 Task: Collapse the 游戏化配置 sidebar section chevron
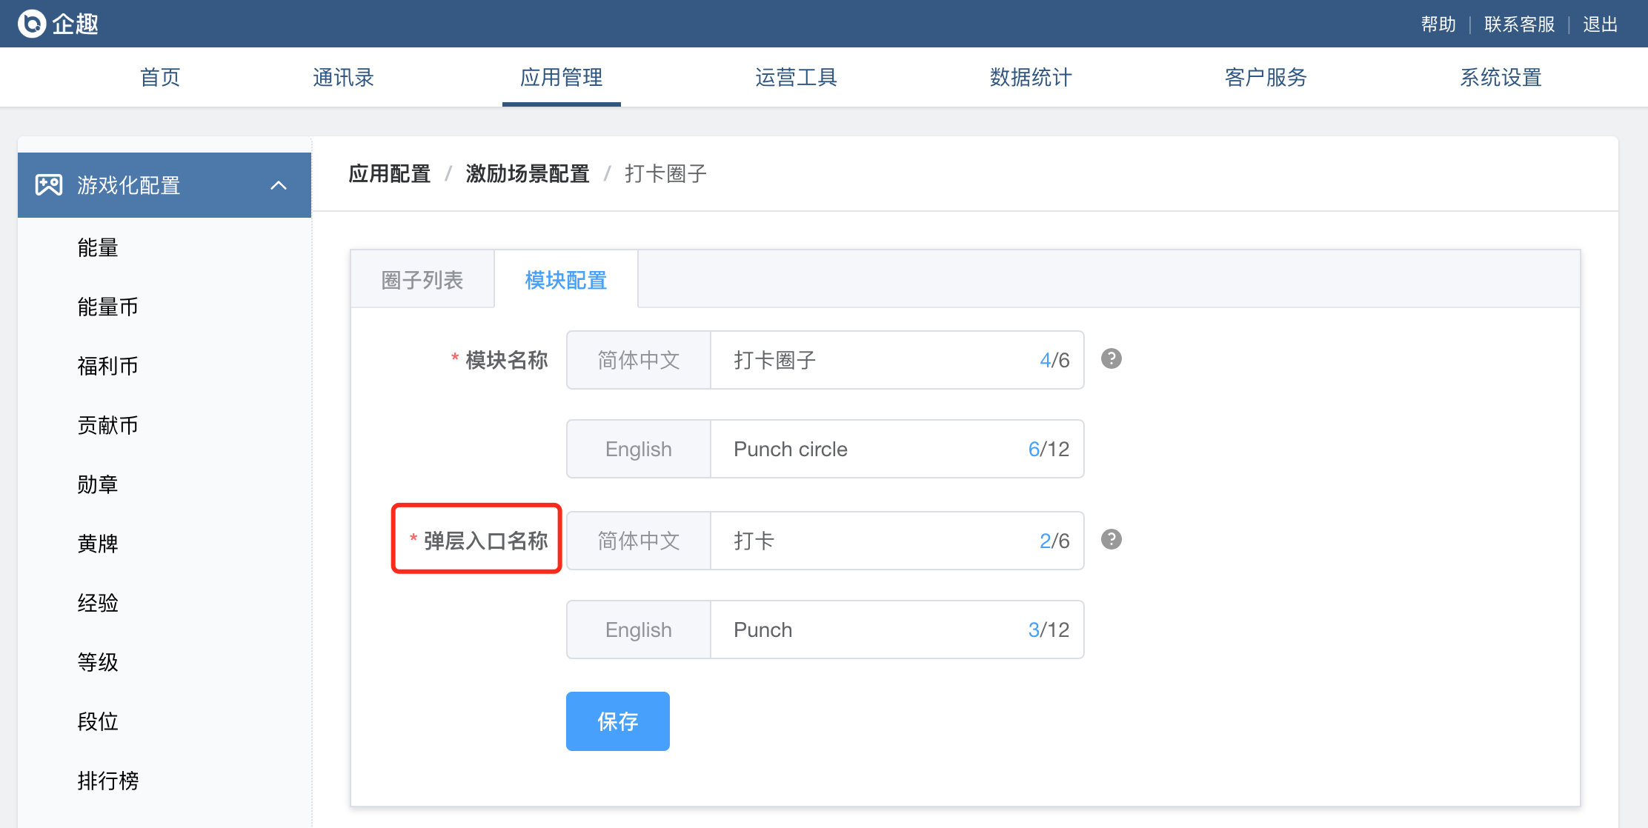tap(279, 185)
